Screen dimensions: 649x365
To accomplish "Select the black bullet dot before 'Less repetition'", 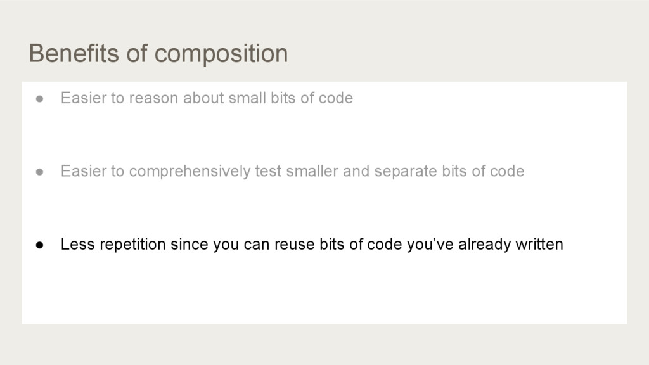I will pyautogui.click(x=40, y=245).
